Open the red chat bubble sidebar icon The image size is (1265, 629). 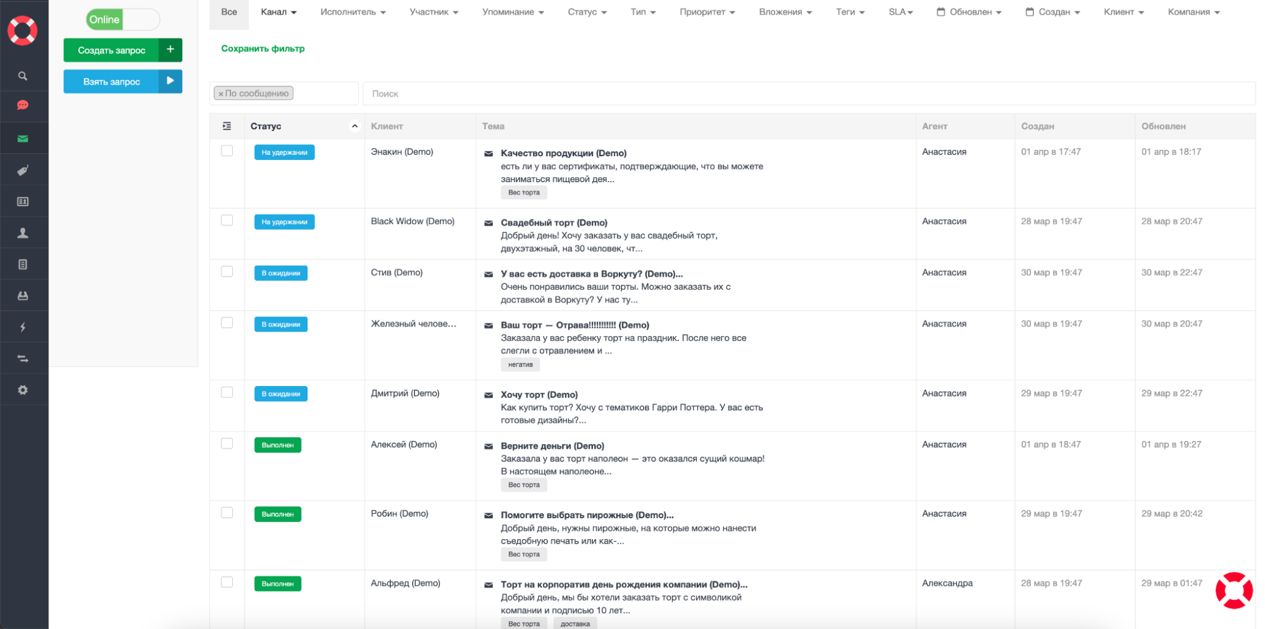[x=23, y=105]
